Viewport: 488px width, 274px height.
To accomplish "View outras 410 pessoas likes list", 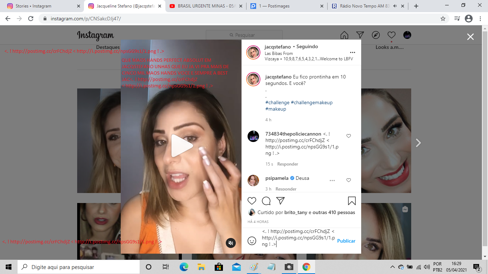I will click(x=334, y=212).
